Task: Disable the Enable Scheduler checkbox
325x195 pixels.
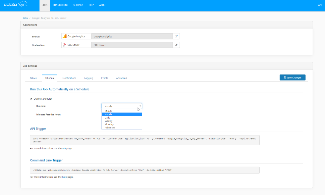Action: (31, 99)
